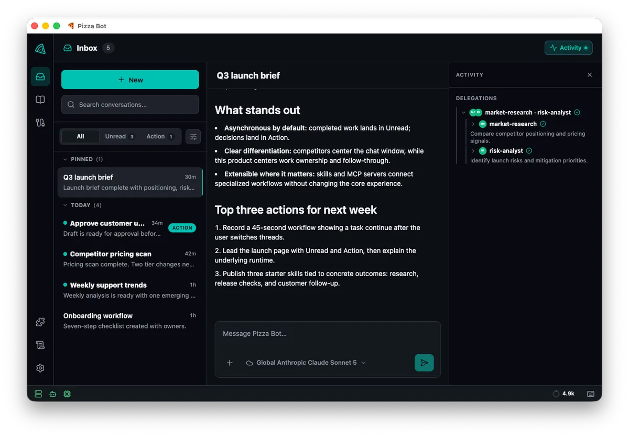Viewport: 629px width, 437px height.
Task: Click the CPU chip status bar icon
Action: (x=67, y=394)
